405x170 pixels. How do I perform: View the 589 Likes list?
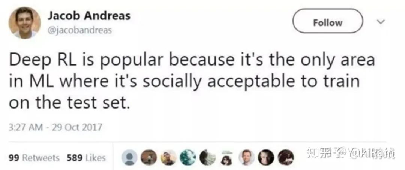(x=86, y=158)
